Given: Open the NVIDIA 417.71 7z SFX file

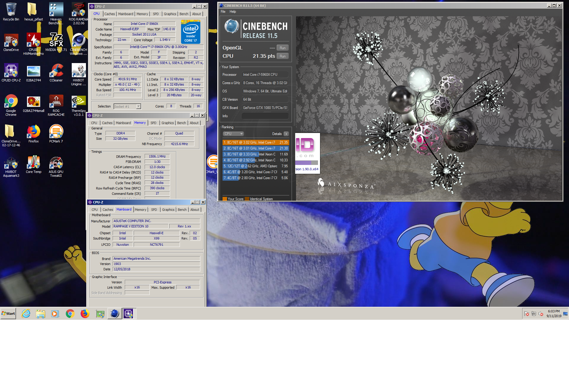Looking at the screenshot, I should [56, 42].
